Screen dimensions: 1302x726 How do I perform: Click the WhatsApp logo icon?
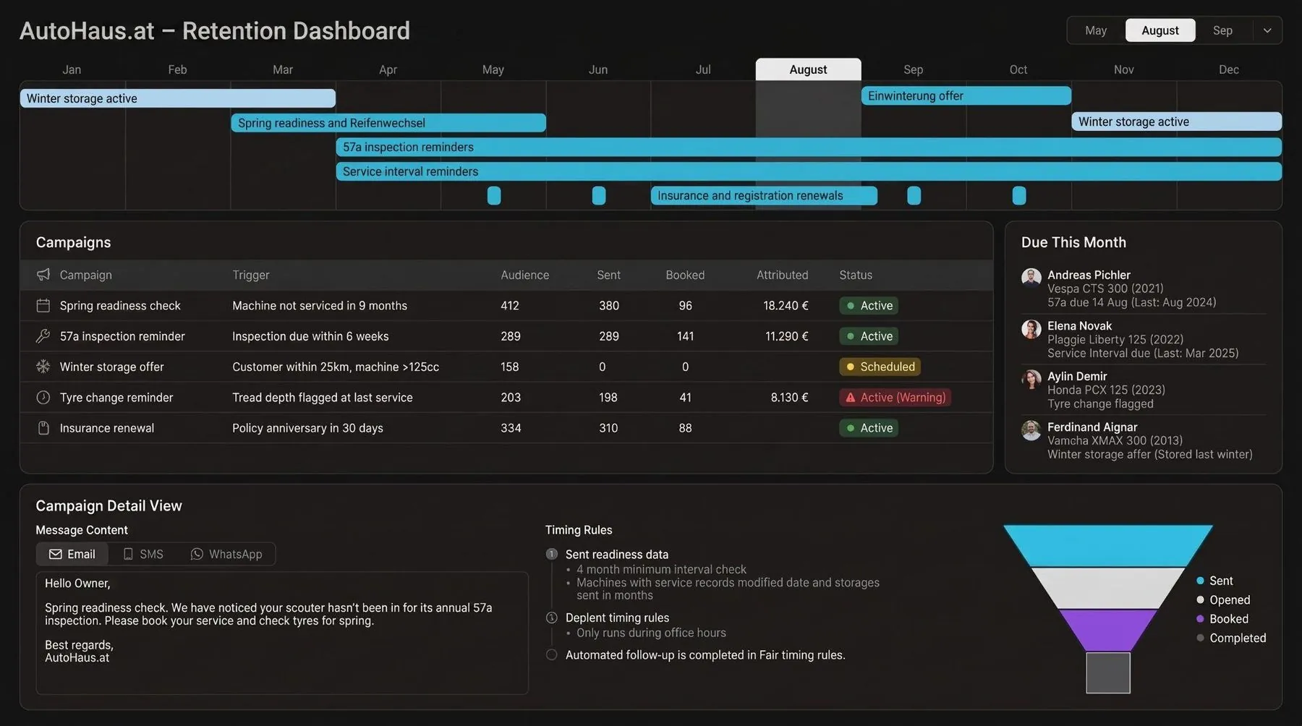[197, 555]
